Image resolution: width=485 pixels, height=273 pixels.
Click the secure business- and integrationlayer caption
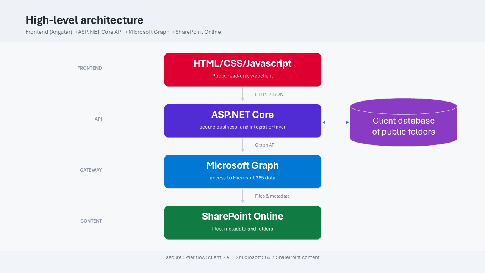click(242, 127)
